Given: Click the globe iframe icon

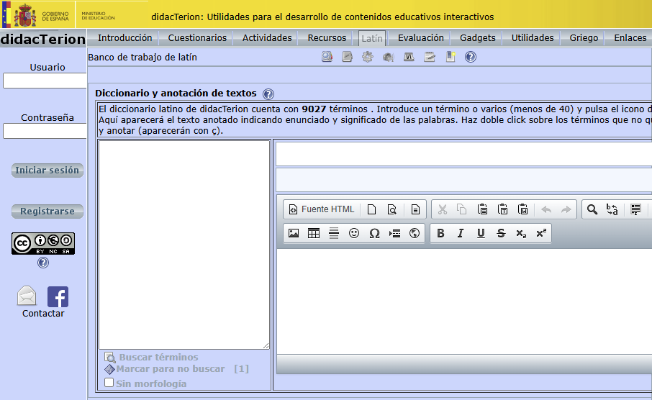Looking at the screenshot, I should tap(415, 233).
